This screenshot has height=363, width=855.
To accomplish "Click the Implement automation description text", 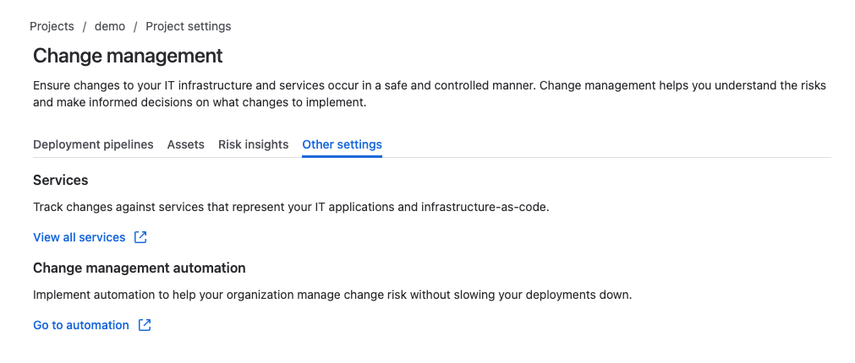I will [332, 295].
